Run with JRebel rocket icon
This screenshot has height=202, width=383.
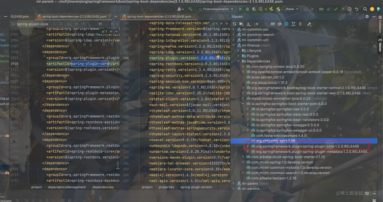coord(271,9)
